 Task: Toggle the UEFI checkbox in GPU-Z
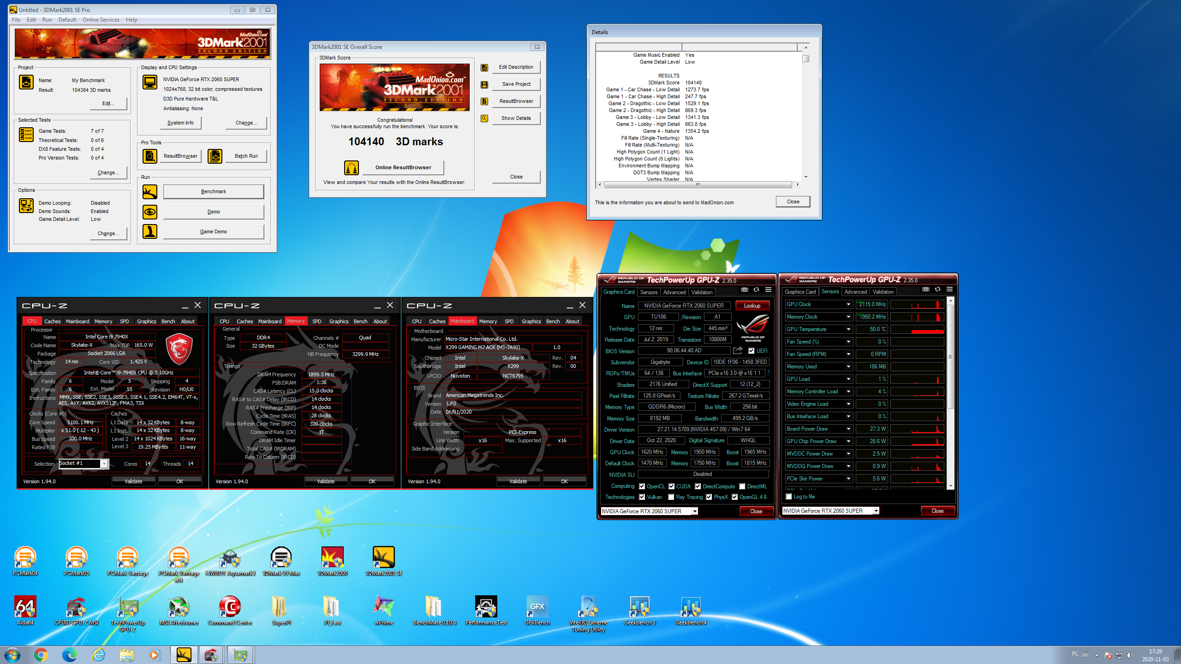(751, 351)
